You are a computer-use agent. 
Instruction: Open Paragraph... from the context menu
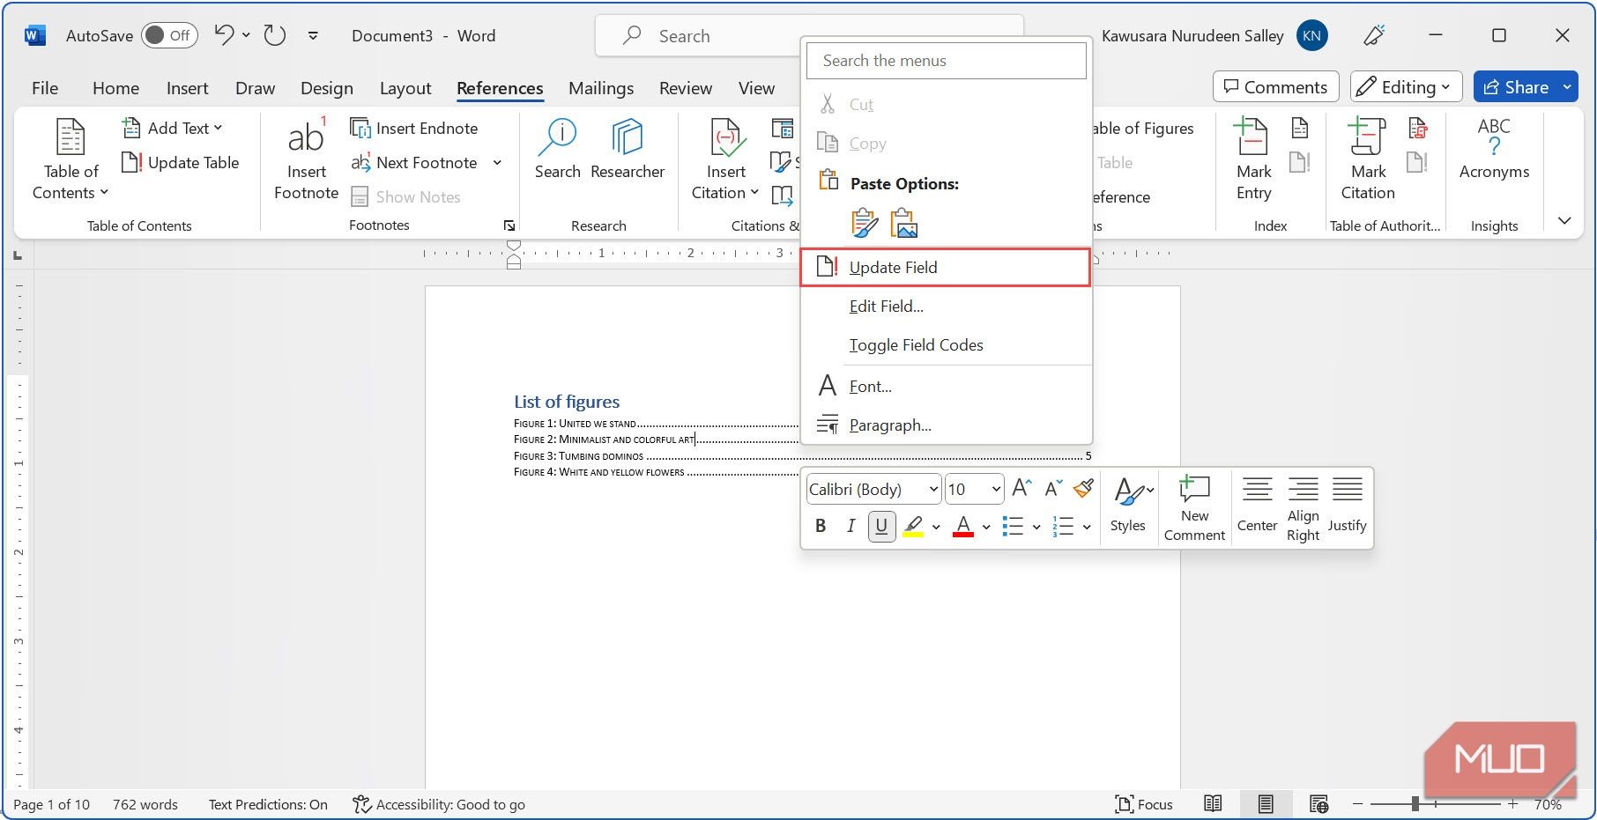946,425
